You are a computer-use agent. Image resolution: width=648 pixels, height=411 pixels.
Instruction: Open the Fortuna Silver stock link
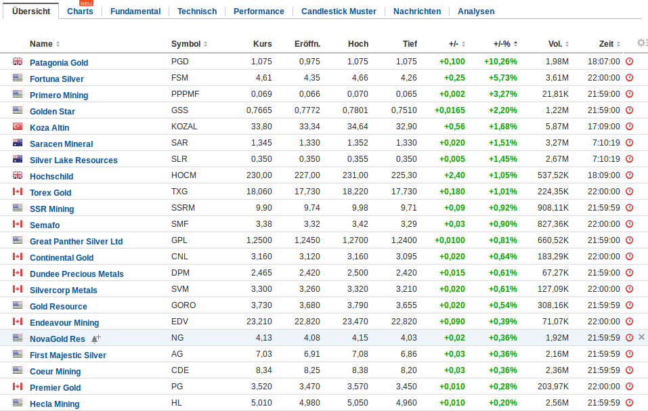coord(57,79)
